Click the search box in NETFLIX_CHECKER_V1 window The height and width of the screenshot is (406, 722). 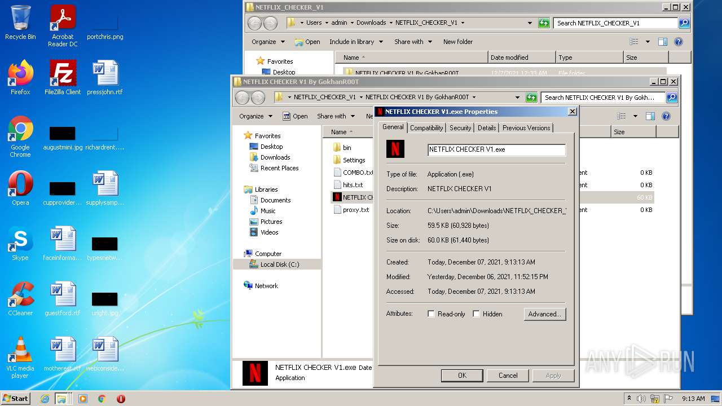click(615, 23)
